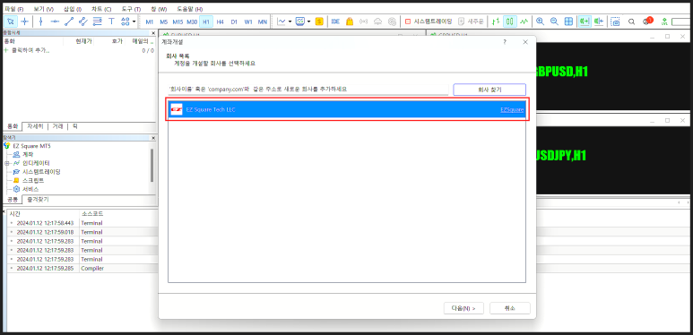Expand the indicators dropdown arrow

pyautogui.click(x=290, y=21)
